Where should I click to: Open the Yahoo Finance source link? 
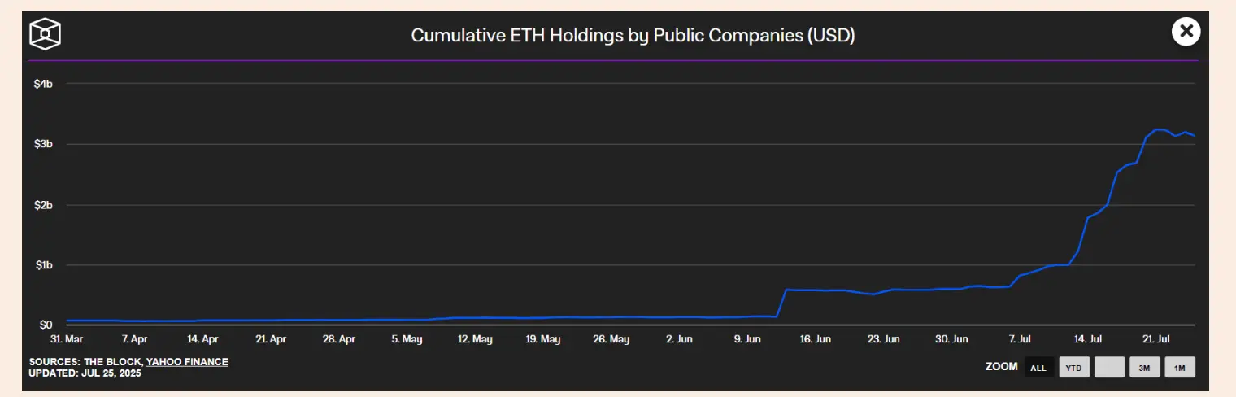coord(187,362)
